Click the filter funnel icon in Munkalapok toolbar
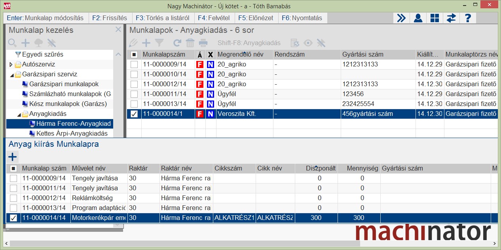This screenshot has height=250, width=501. tap(159, 43)
